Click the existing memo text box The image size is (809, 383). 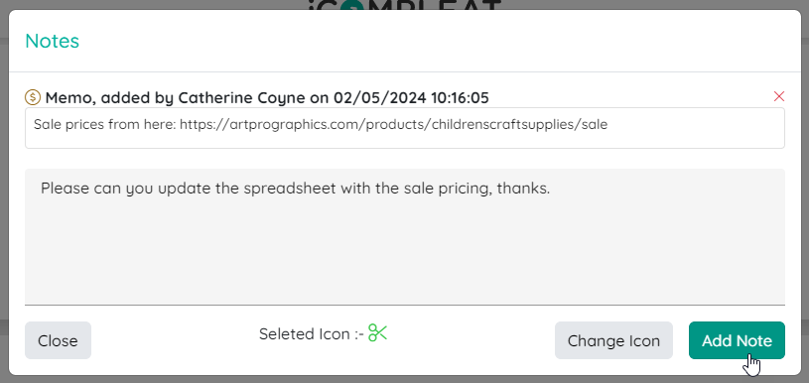point(405,128)
